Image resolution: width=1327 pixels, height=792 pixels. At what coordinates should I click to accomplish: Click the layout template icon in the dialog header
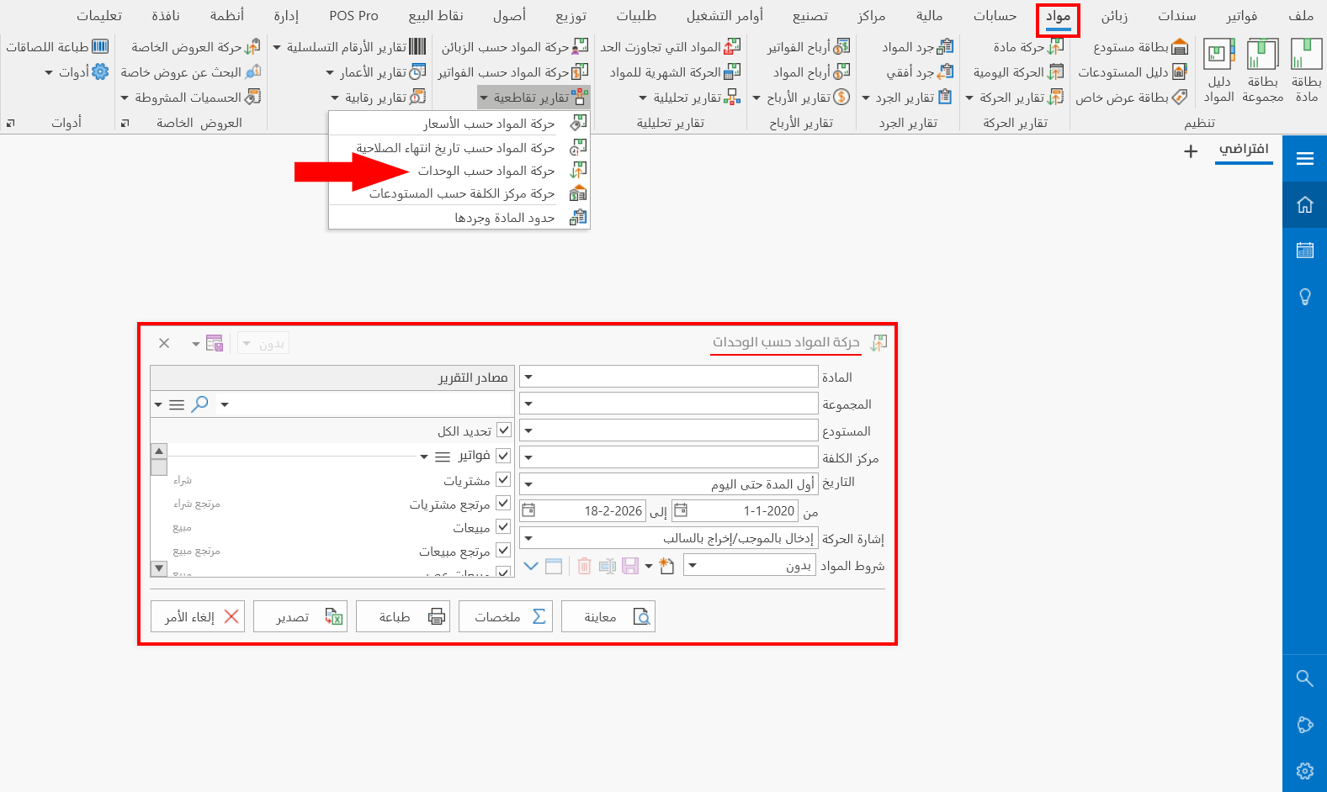215,343
